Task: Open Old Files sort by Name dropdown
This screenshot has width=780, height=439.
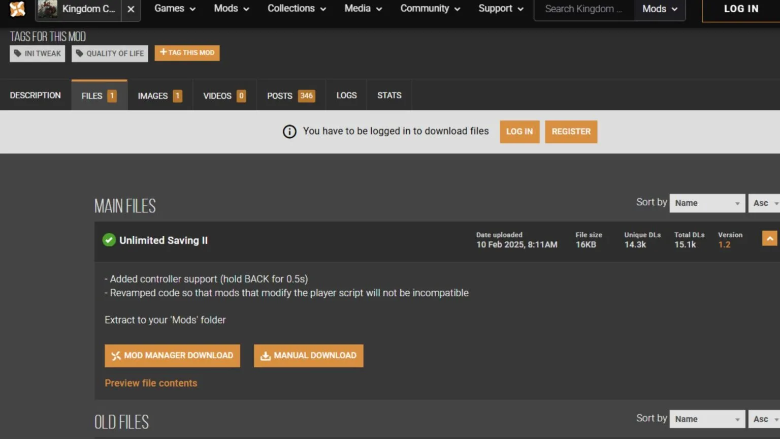Action: (707, 419)
